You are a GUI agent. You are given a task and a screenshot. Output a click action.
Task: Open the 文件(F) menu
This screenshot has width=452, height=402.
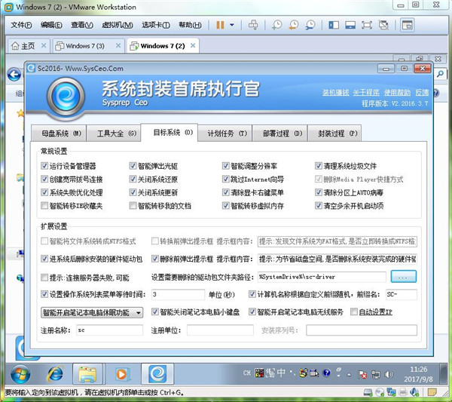pos(21,25)
